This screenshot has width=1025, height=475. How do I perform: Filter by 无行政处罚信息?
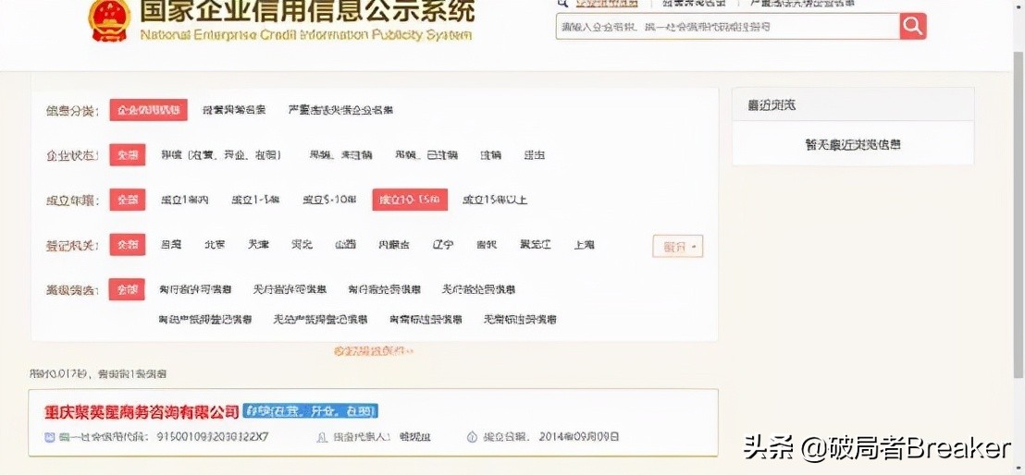pyautogui.click(x=479, y=289)
